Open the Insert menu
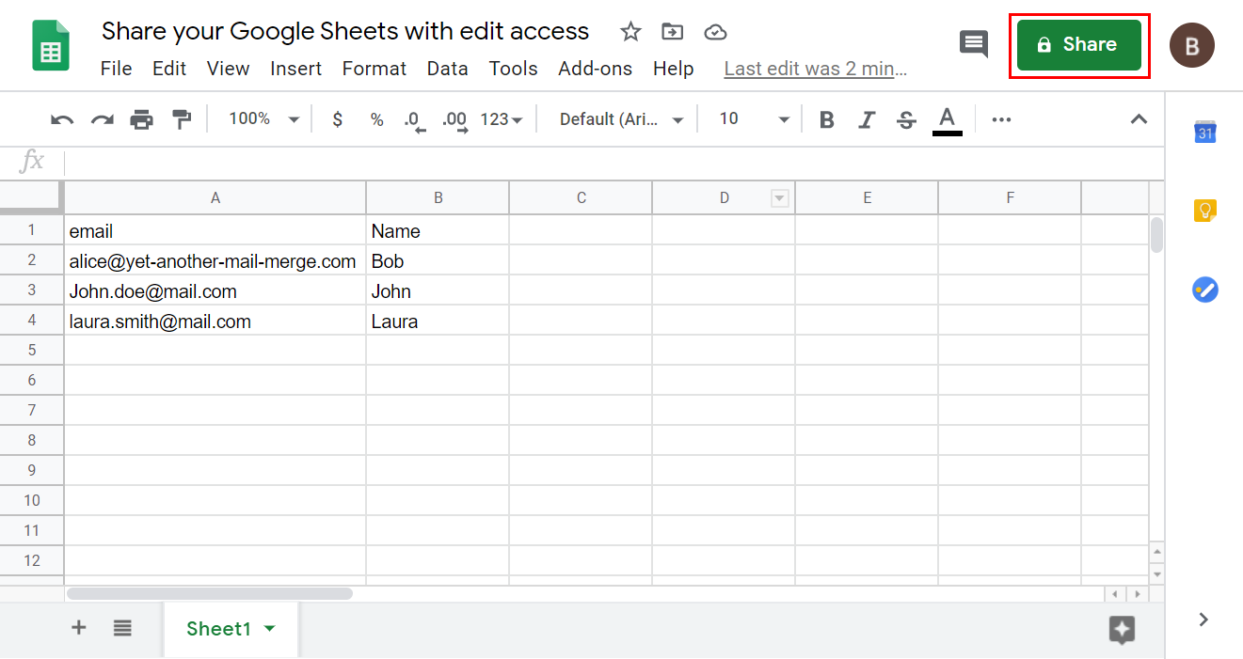Image resolution: width=1243 pixels, height=659 pixels. pos(295,69)
